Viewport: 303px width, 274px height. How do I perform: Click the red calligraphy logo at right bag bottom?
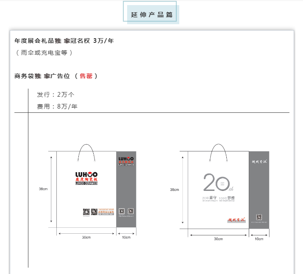(236, 220)
